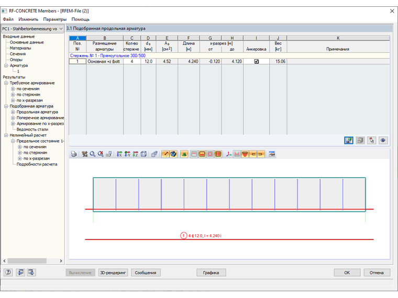Screen dimensions: 398x298
Task: Collapse the Арматура tree node
Action: (x=6, y=66)
